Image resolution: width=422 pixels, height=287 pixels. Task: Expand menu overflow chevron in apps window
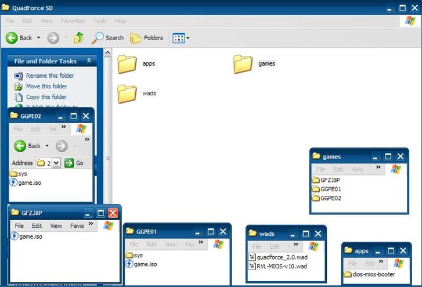pyautogui.click(x=381, y=261)
